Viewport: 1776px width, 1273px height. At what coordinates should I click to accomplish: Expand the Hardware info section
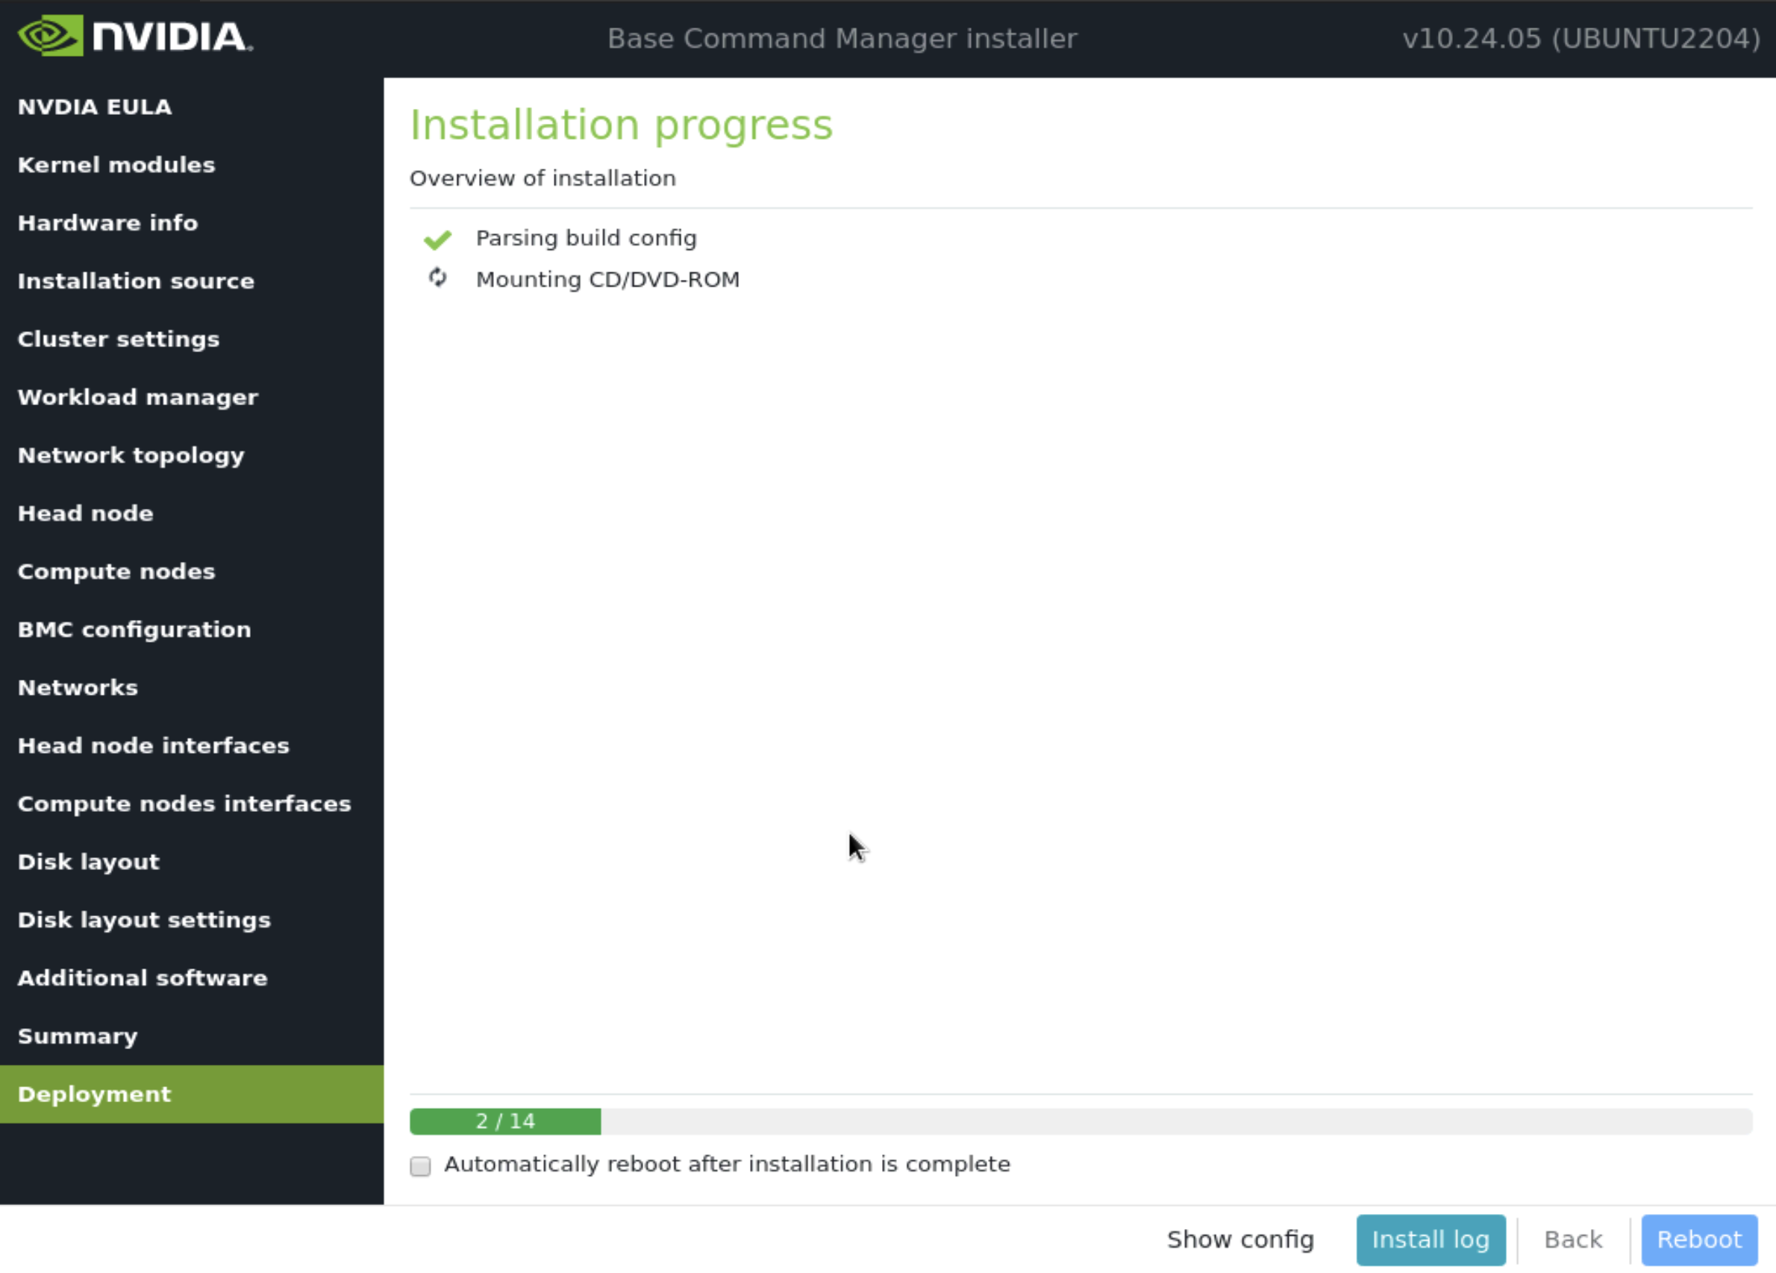click(107, 222)
